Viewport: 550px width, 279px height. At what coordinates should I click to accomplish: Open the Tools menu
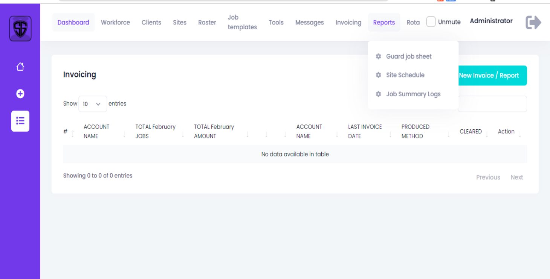(x=276, y=23)
